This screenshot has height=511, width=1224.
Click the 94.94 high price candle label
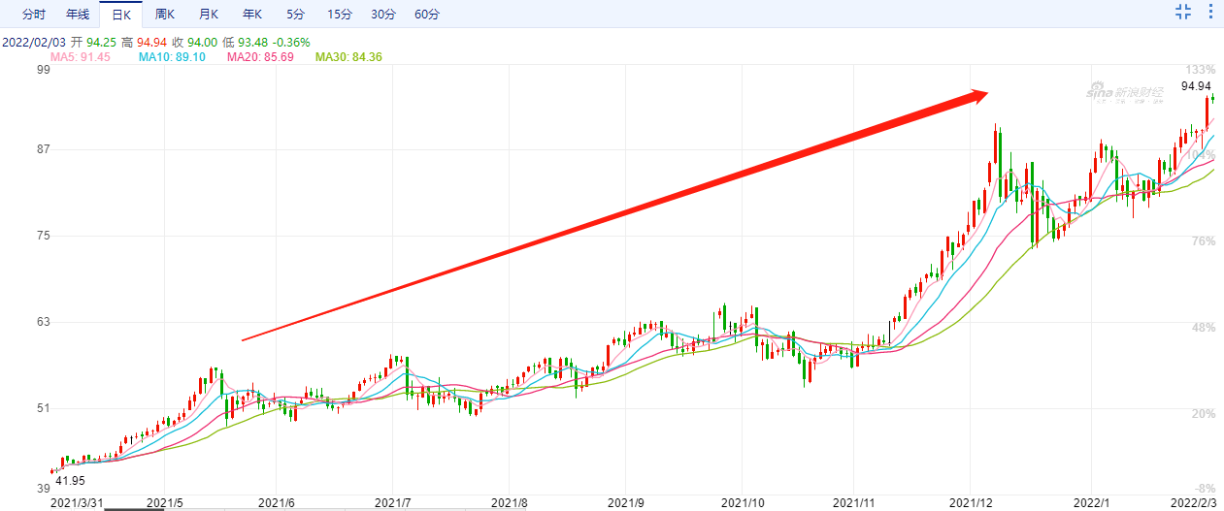coord(1197,86)
